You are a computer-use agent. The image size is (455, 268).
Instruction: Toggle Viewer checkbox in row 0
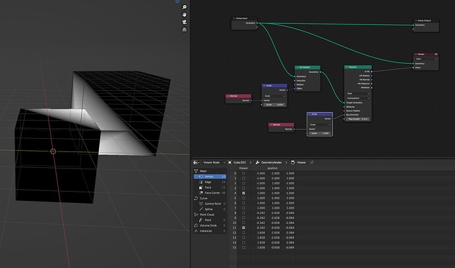coord(243,174)
